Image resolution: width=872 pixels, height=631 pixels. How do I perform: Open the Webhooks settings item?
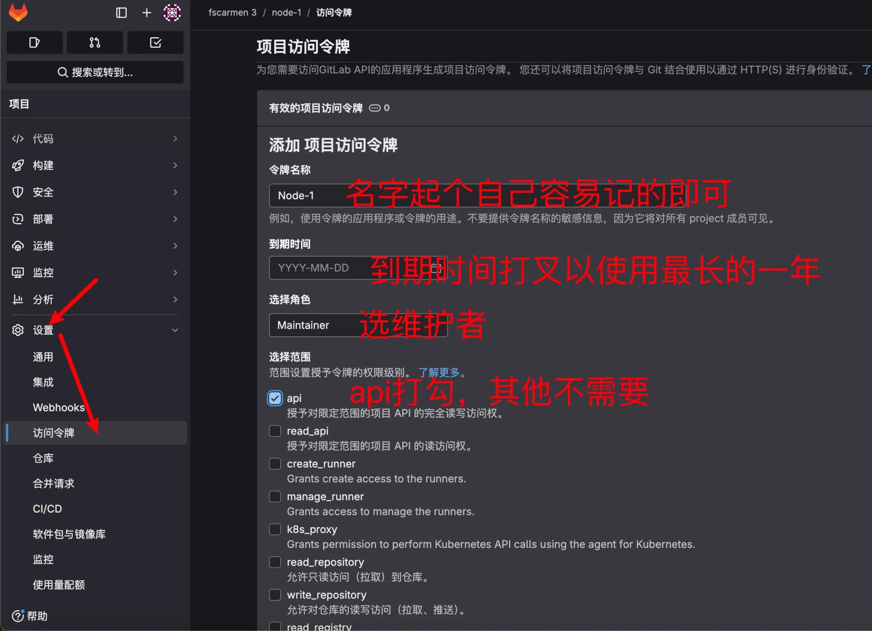(59, 407)
